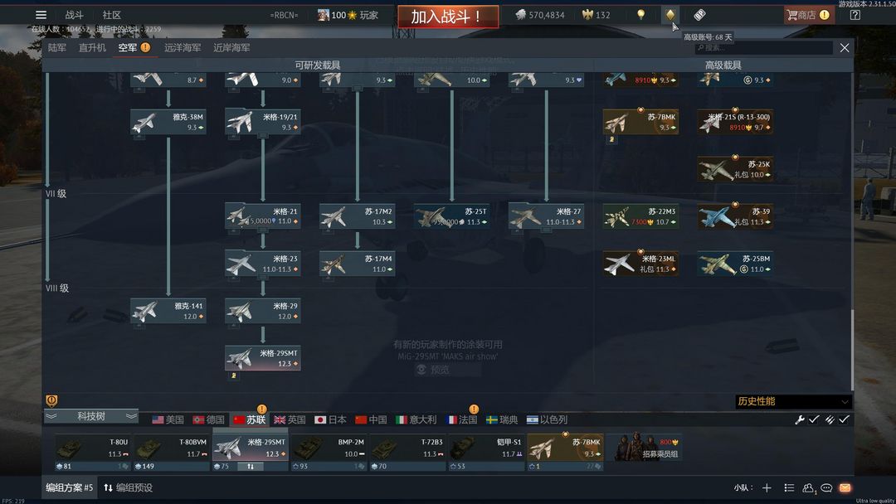Click the silver lions balance 570,4834
896x504 pixels.
[539, 15]
